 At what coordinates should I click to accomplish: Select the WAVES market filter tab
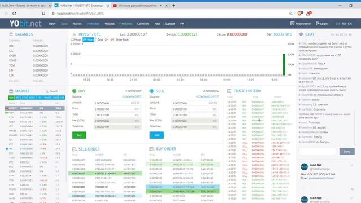coord(47,98)
